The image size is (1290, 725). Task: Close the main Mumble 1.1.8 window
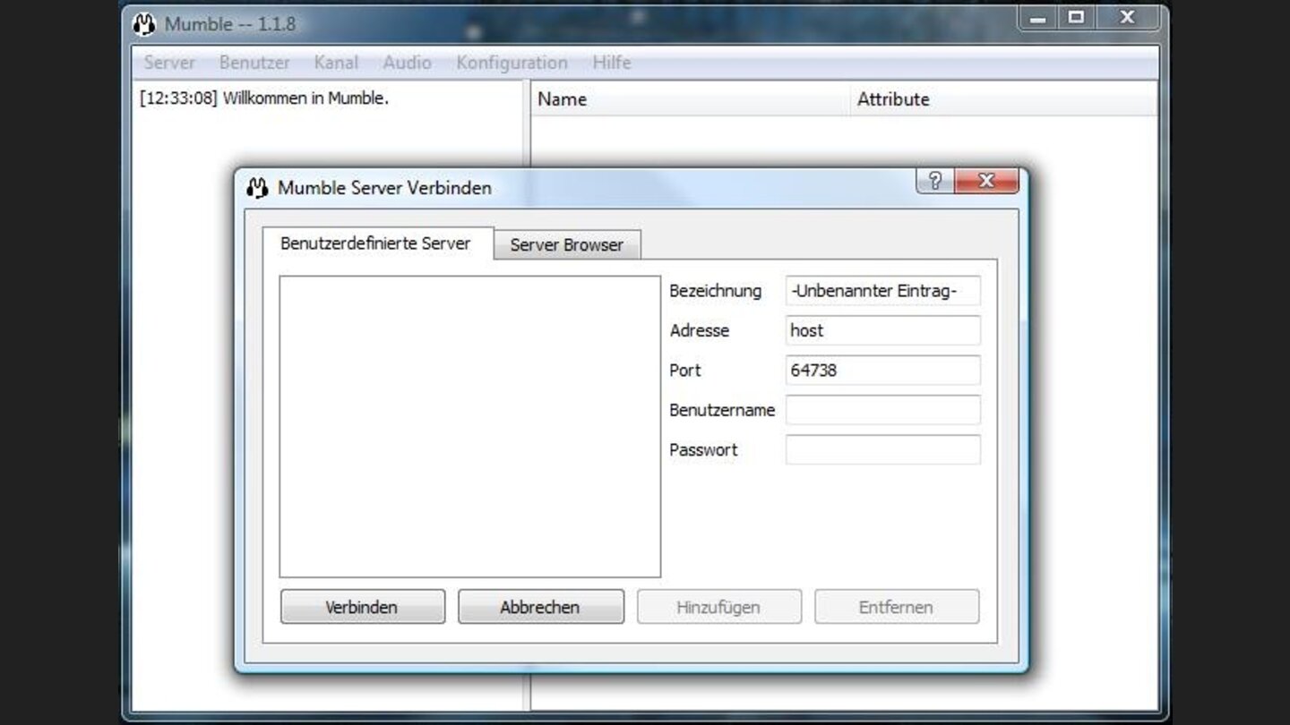(x=1128, y=18)
